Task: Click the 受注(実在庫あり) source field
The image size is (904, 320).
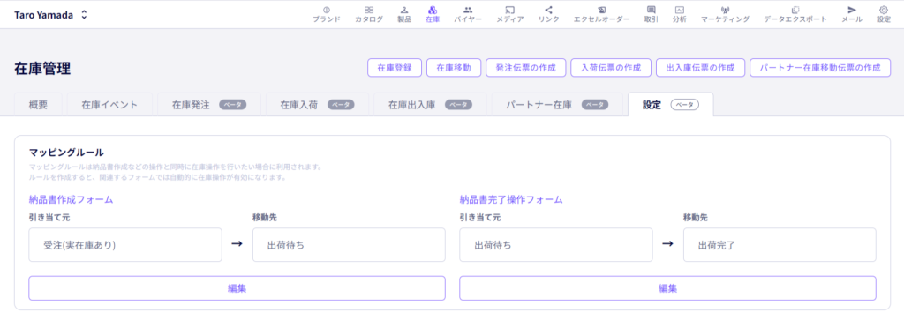Action: [x=125, y=245]
